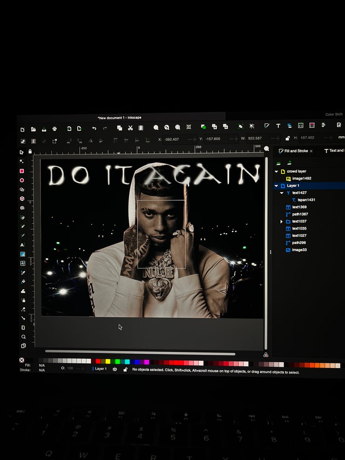Select the Ellipse tool
Viewport: 345px width, 460px height.
coord(22,180)
